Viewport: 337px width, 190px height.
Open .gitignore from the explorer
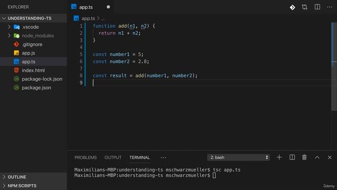pyautogui.click(x=32, y=44)
